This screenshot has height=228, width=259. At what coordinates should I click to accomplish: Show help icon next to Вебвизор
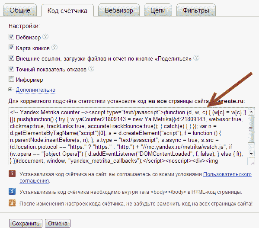[45, 36]
